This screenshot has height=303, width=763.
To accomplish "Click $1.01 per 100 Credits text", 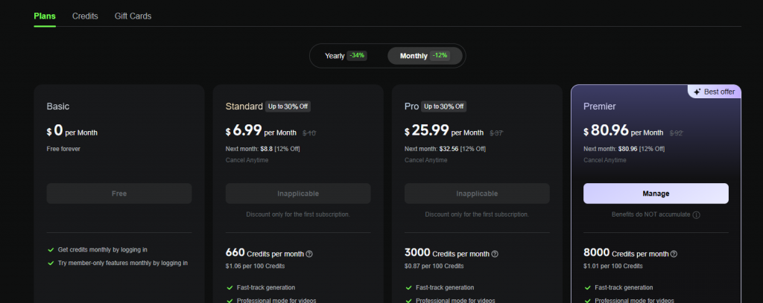I will (613, 266).
